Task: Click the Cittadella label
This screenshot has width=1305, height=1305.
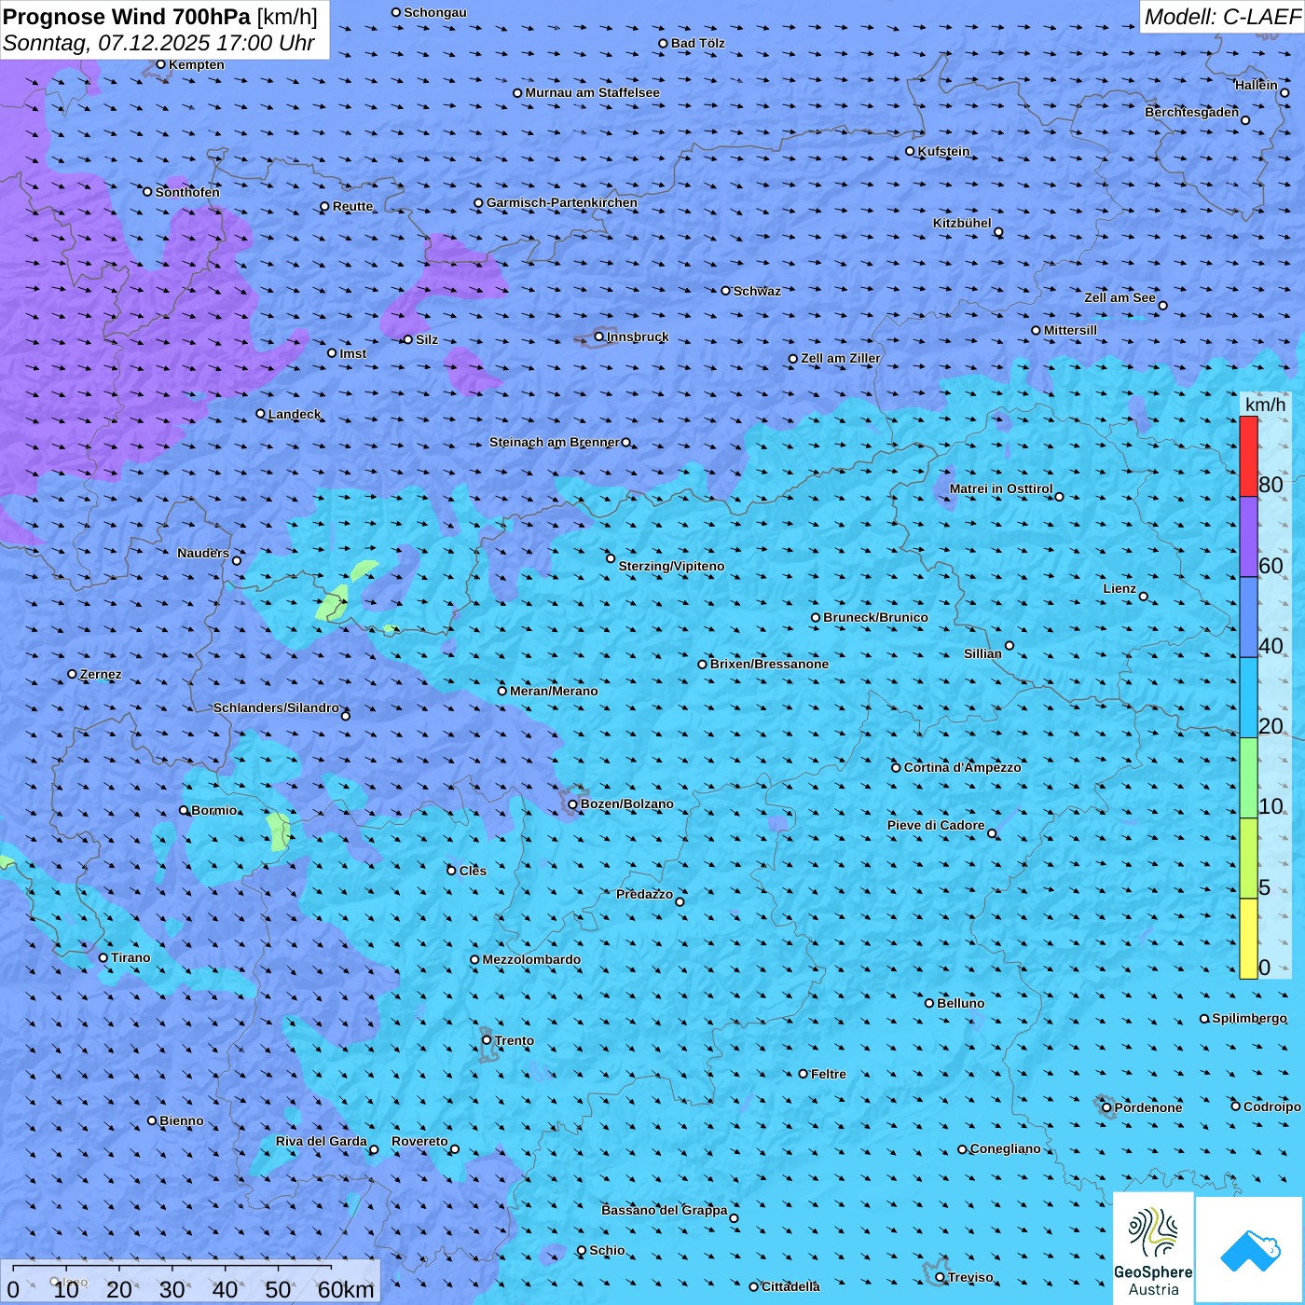Action: tap(791, 1286)
